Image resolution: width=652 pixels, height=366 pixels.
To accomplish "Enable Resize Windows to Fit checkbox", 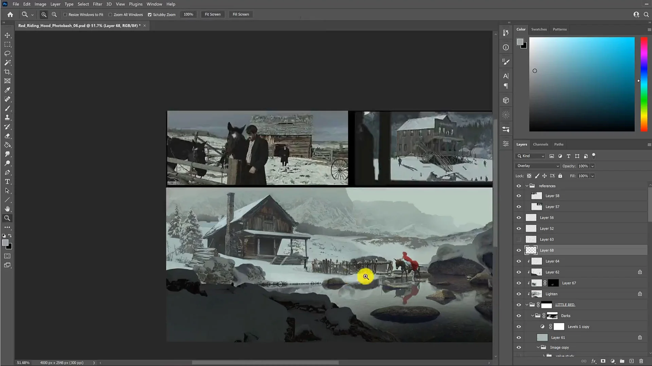I will (65, 15).
